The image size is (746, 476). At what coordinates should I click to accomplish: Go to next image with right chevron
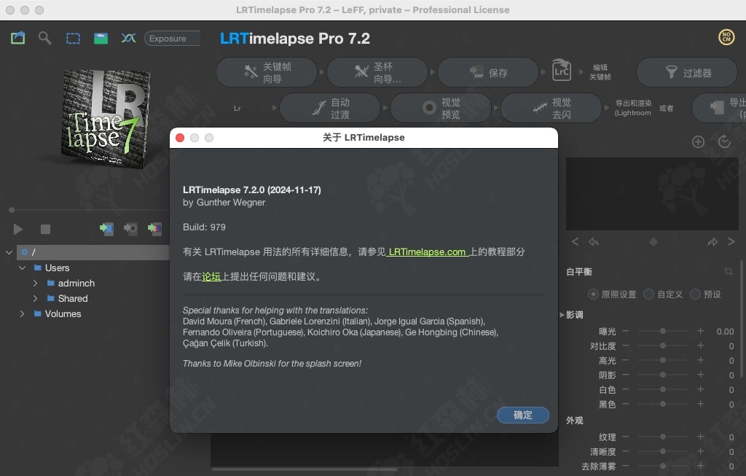(731, 242)
